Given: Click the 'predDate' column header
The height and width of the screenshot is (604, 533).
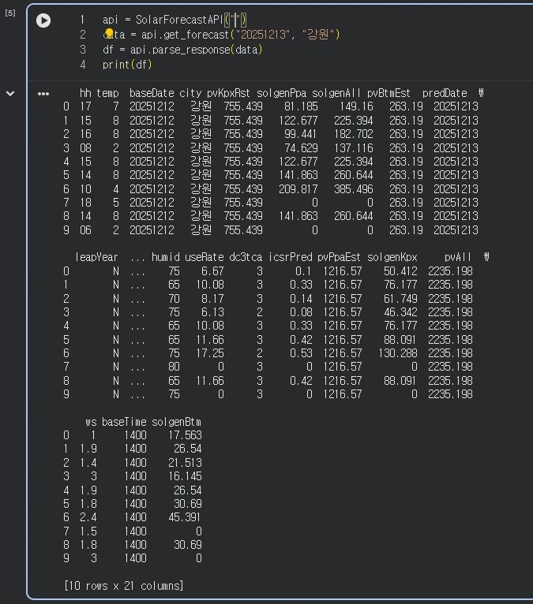Looking at the screenshot, I should tap(445, 93).
